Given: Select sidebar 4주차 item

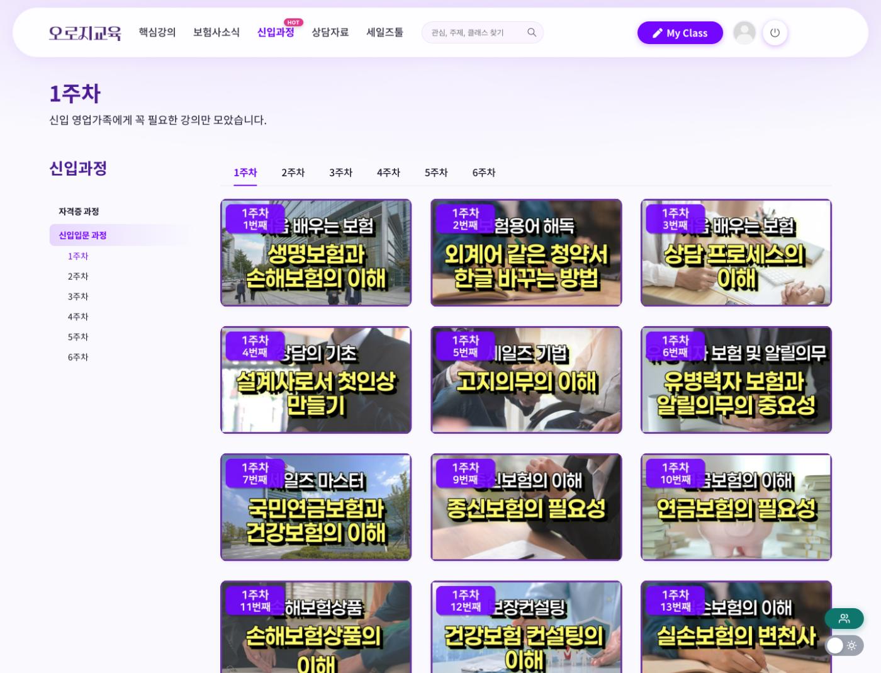Looking at the screenshot, I should [x=78, y=317].
